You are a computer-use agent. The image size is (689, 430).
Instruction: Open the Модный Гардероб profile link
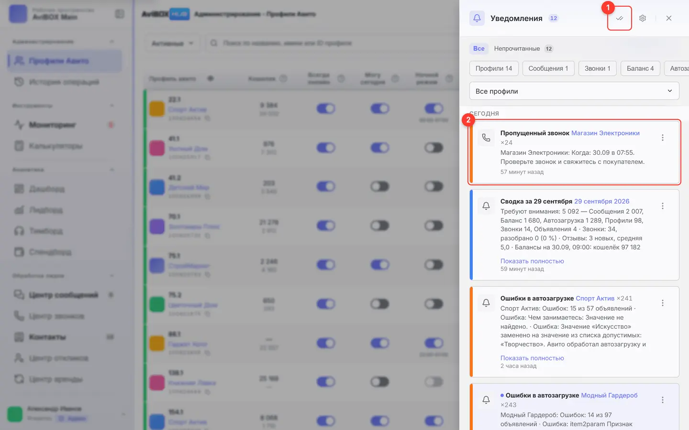[609, 395]
